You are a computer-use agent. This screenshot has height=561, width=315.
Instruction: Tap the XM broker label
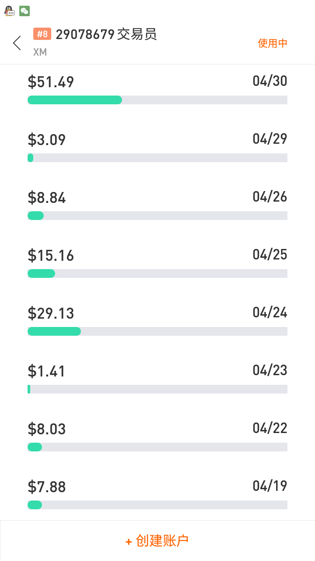click(40, 52)
